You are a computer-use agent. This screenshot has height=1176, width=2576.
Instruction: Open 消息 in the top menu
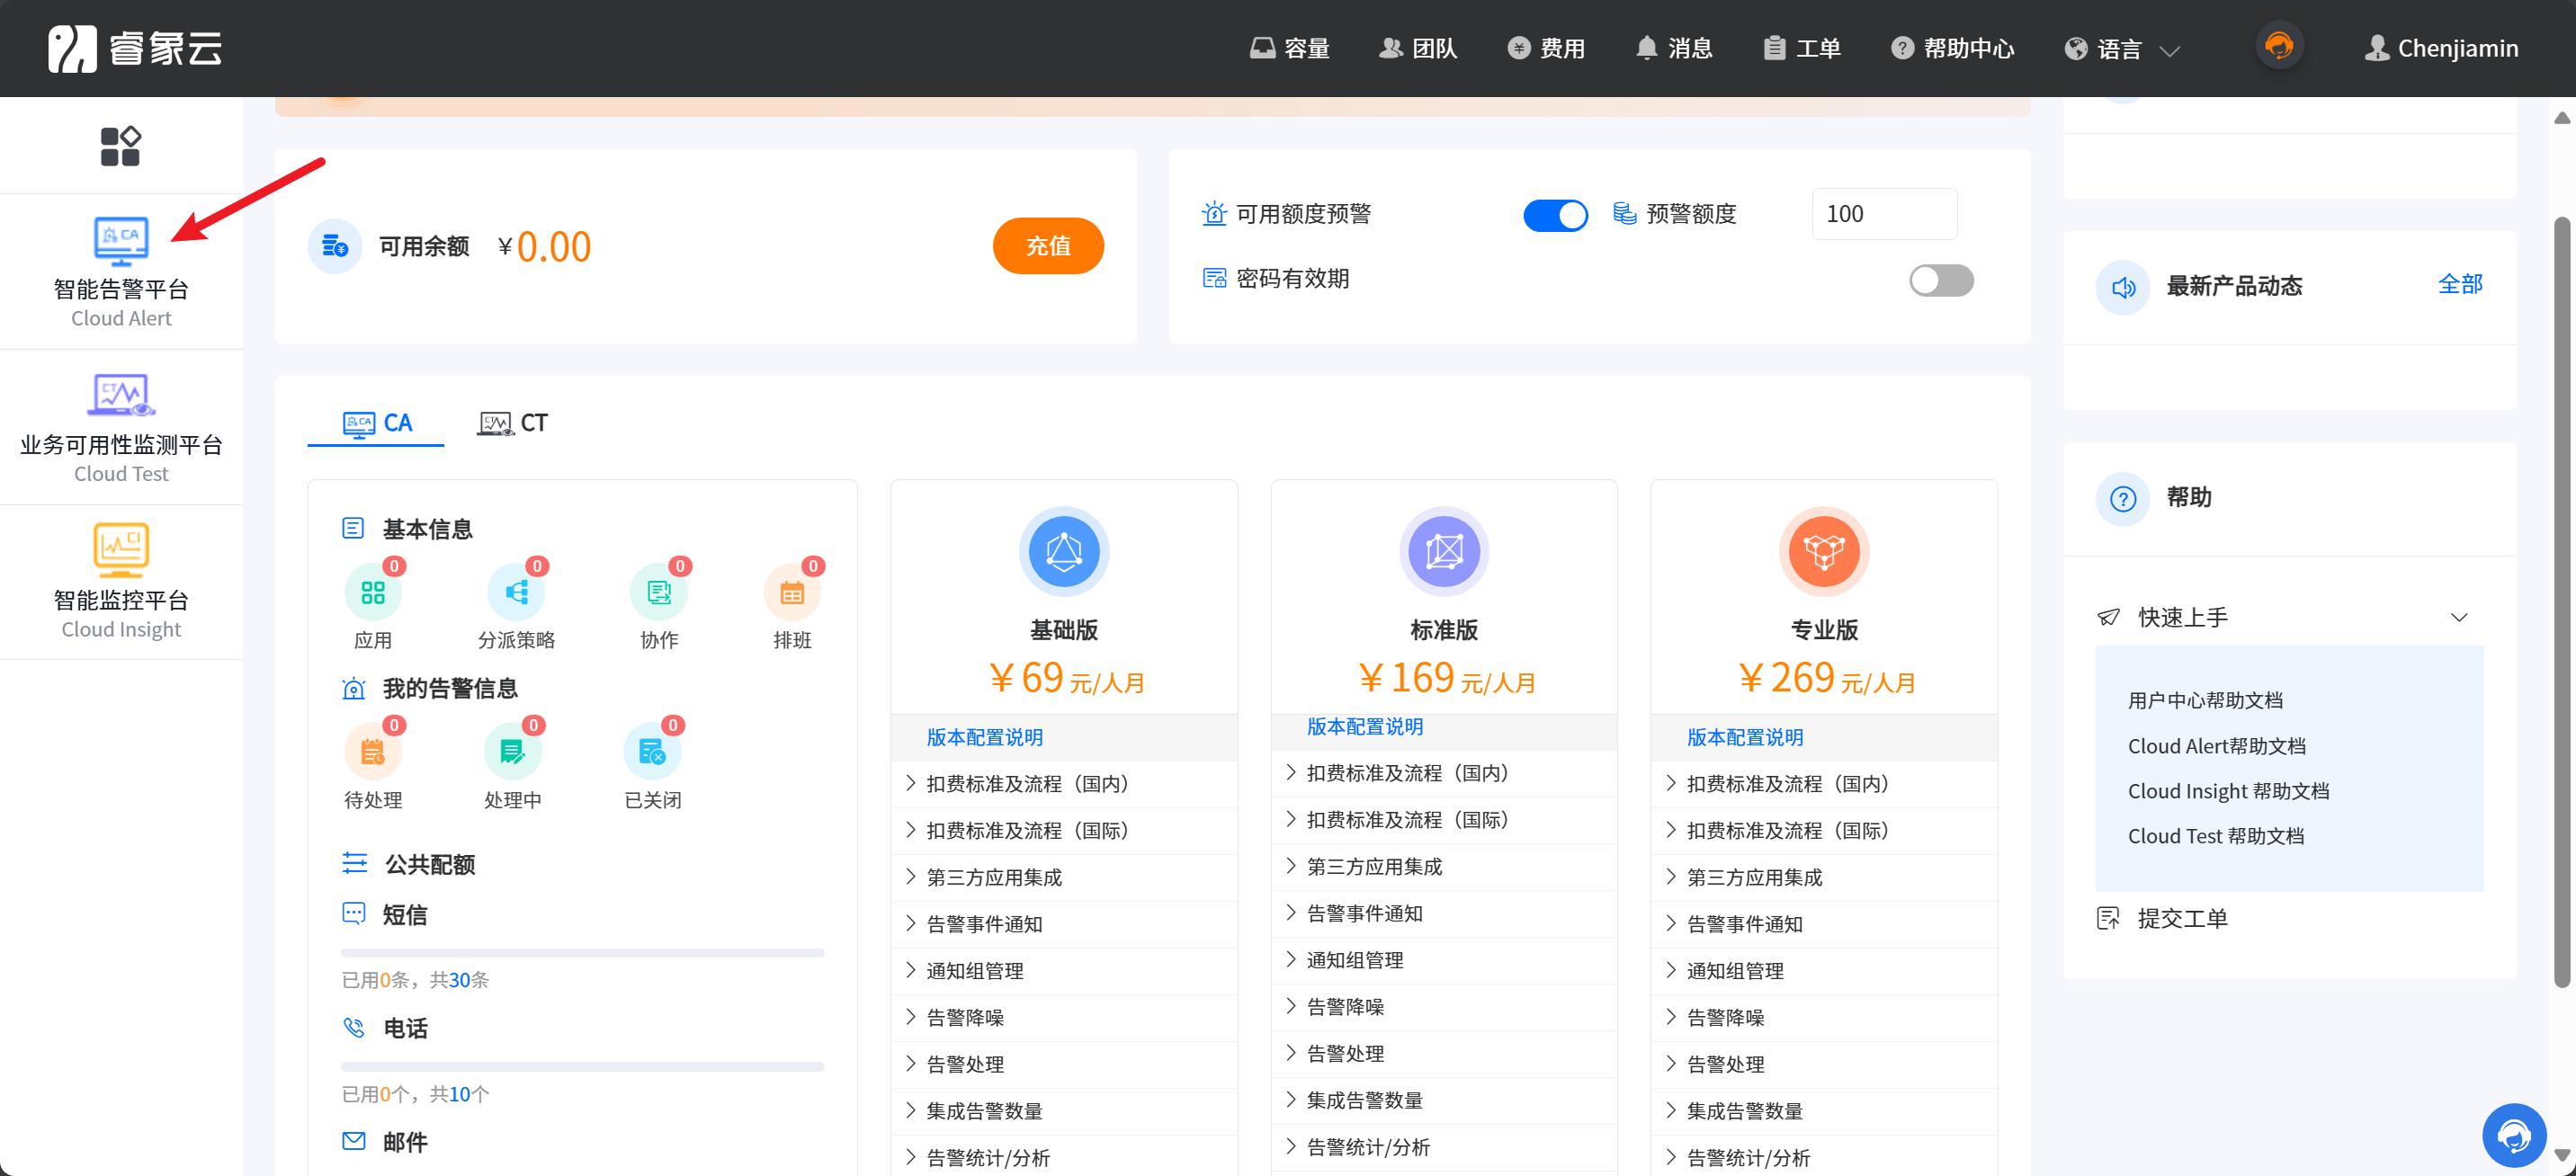(x=1674, y=48)
